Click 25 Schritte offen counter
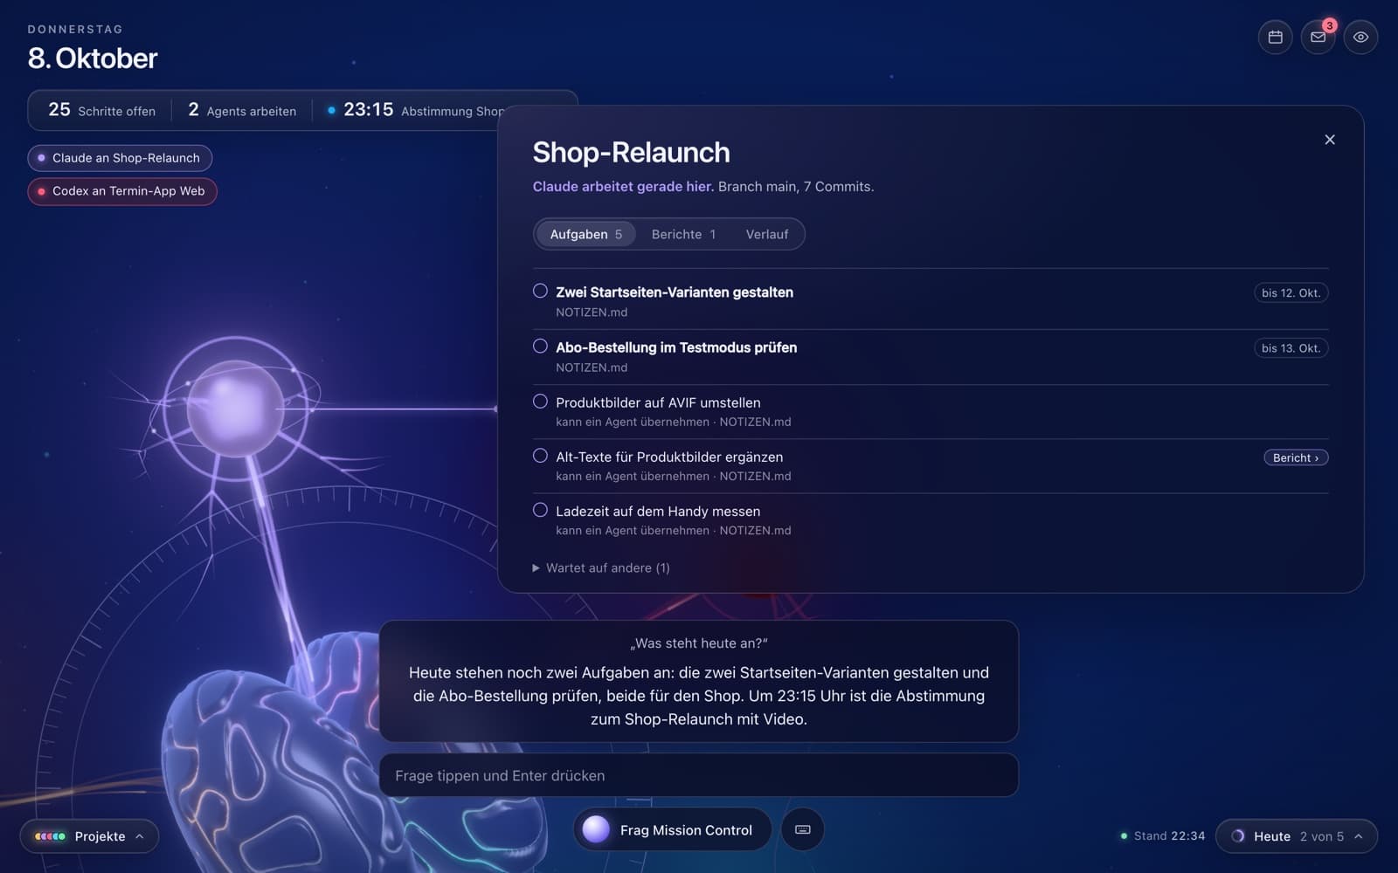 coord(101,110)
